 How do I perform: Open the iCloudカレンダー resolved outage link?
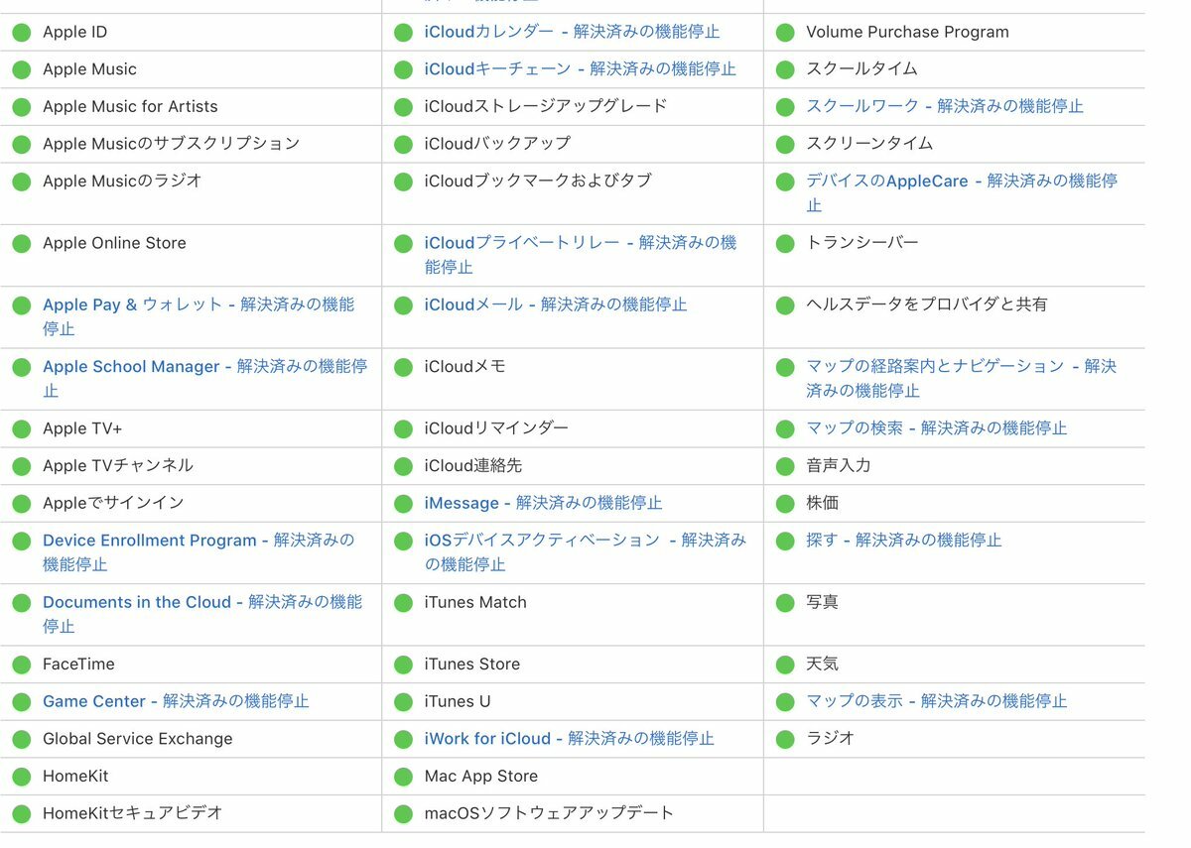tap(572, 32)
